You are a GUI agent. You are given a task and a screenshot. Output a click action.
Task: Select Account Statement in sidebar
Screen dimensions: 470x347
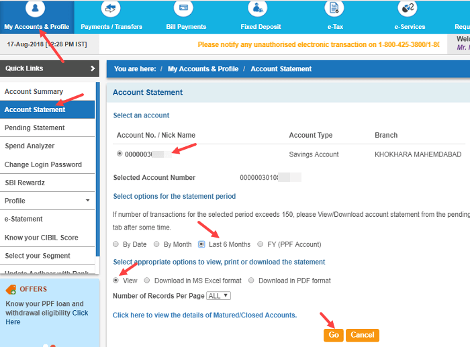[x=48, y=109]
